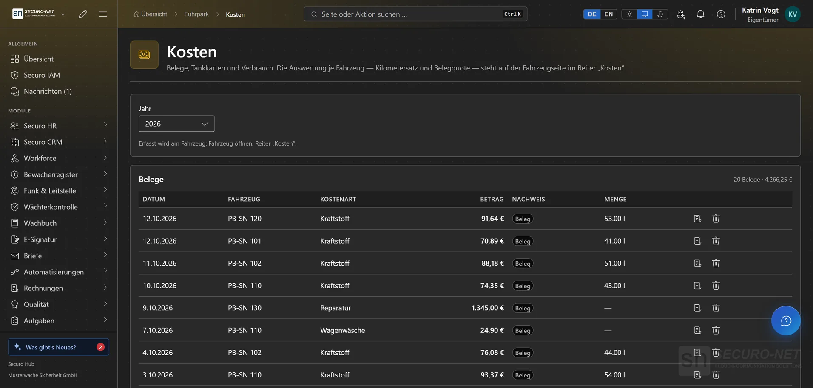Open the Katrin Vogt KV avatar

click(x=792, y=14)
